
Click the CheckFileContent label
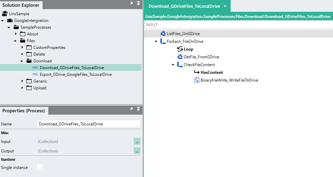pyautogui.click(x=199, y=65)
